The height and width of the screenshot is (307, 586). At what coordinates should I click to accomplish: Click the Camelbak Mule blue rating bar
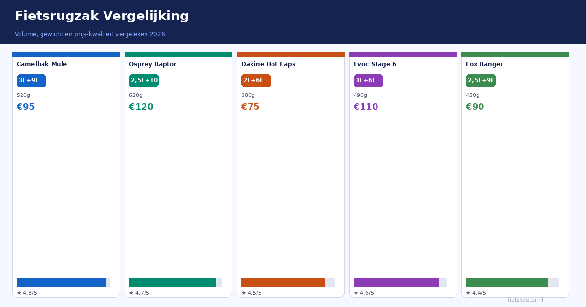[x=63, y=282]
